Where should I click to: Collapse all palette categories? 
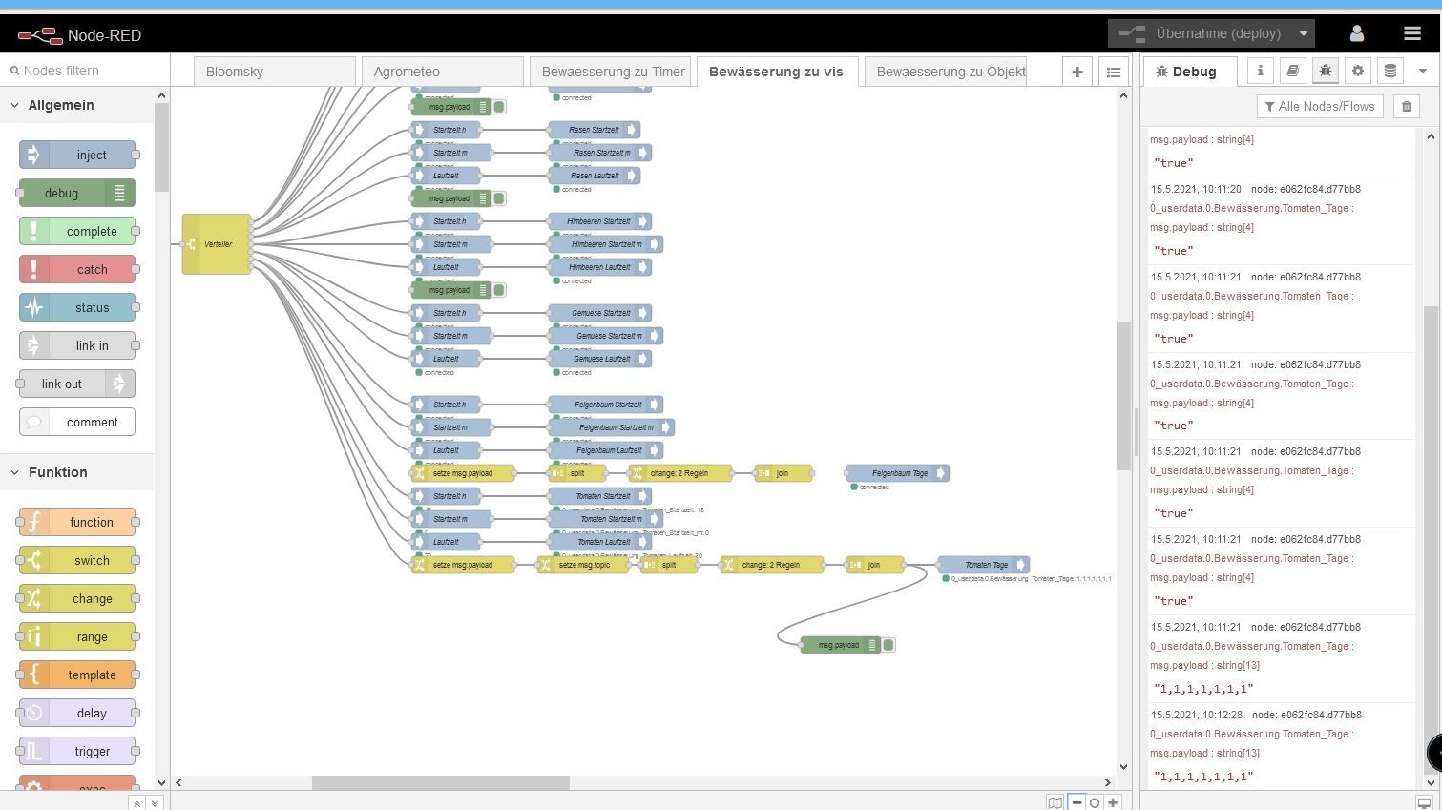(x=136, y=803)
